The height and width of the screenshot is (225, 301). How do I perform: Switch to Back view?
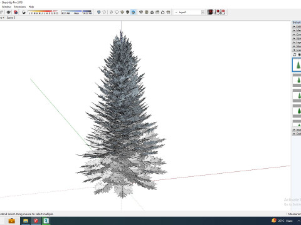pos(163,12)
